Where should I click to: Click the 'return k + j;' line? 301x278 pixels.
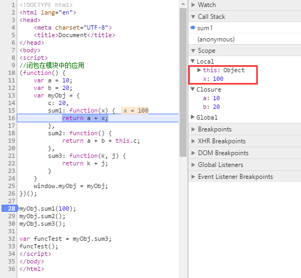tap(85, 163)
